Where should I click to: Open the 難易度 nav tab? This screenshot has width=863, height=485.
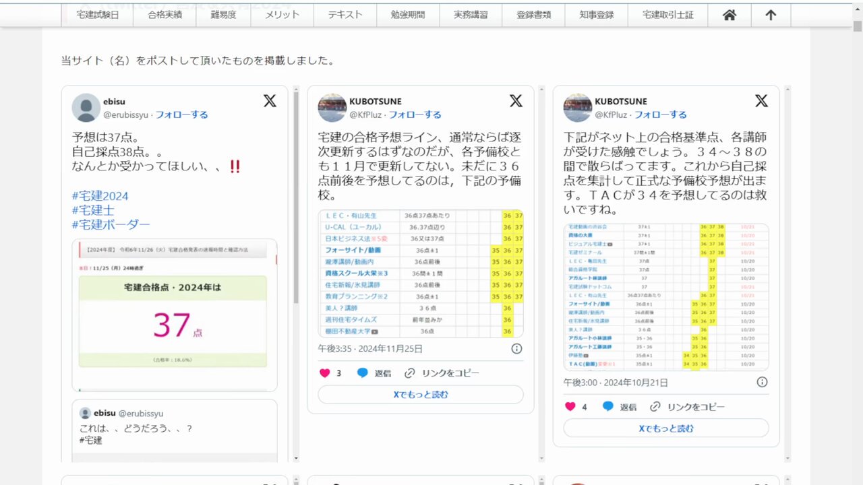223,15
